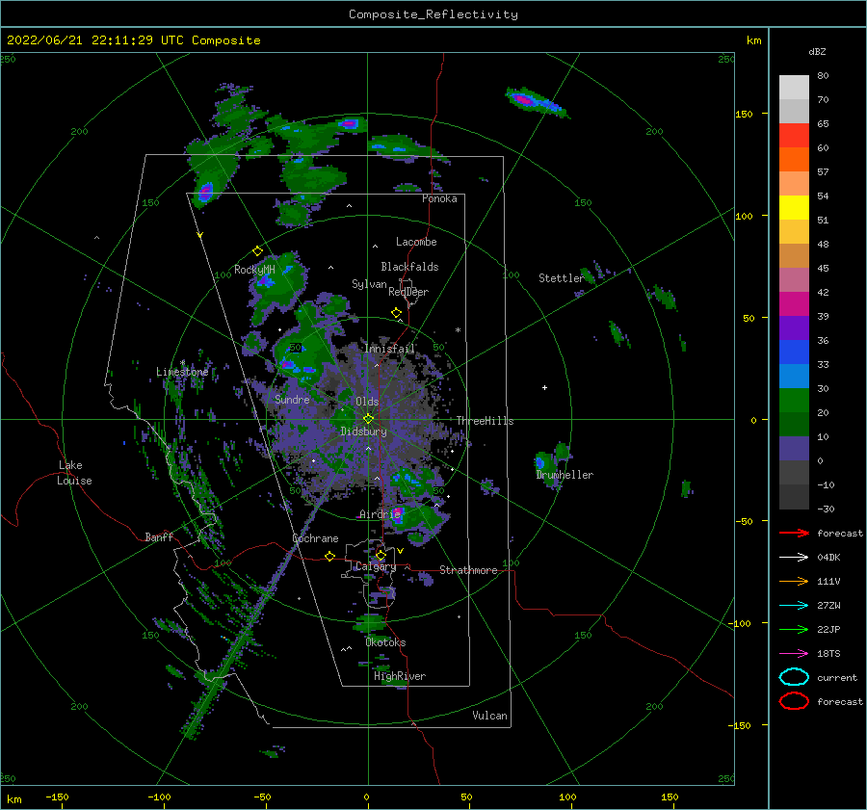Click the Stettler city label

pyautogui.click(x=562, y=278)
